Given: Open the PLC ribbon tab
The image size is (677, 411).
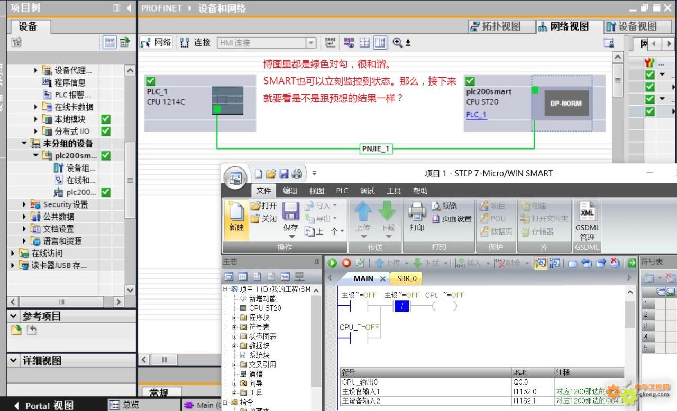Looking at the screenshot, I should [342, 191].
